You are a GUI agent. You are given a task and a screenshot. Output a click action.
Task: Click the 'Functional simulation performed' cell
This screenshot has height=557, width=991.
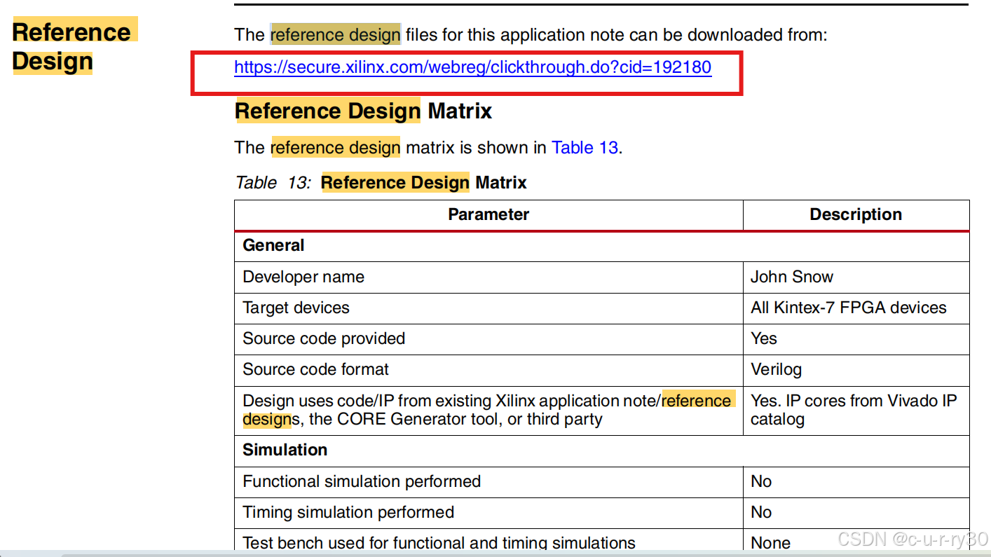pos(488,481)
